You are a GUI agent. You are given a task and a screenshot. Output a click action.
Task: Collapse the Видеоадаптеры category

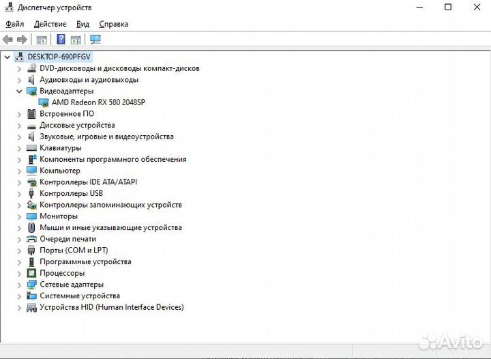(x=19, y=91)
